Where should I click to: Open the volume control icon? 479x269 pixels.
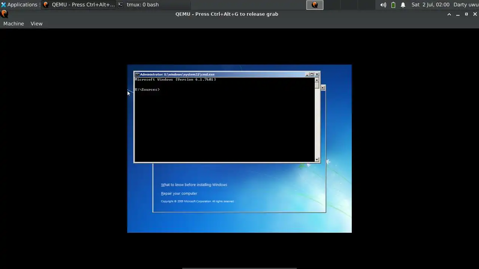coord(383,5)
